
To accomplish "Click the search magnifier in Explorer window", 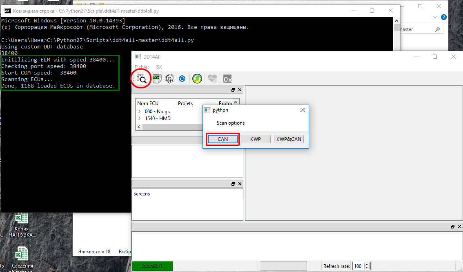I will pyautogui.click(x=437, y=29).
